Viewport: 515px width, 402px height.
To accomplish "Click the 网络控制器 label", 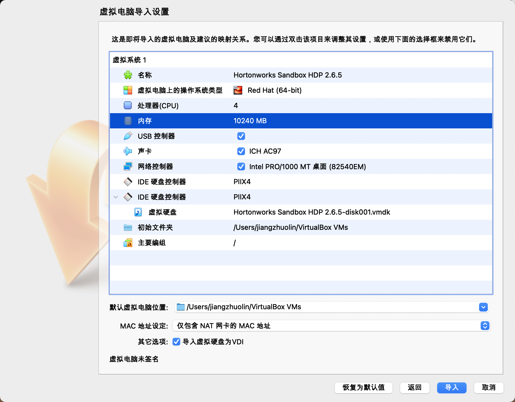I will click(155, 166).
